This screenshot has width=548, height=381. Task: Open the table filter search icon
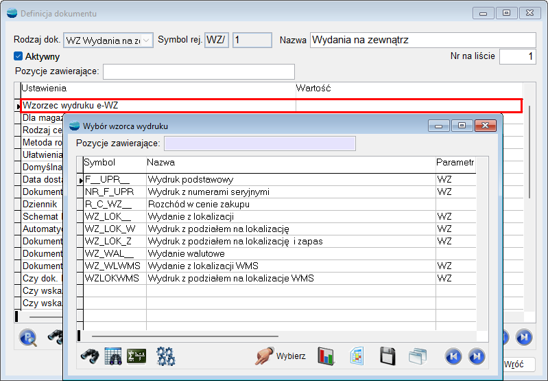pyautogui.click(x=113, y=356)
